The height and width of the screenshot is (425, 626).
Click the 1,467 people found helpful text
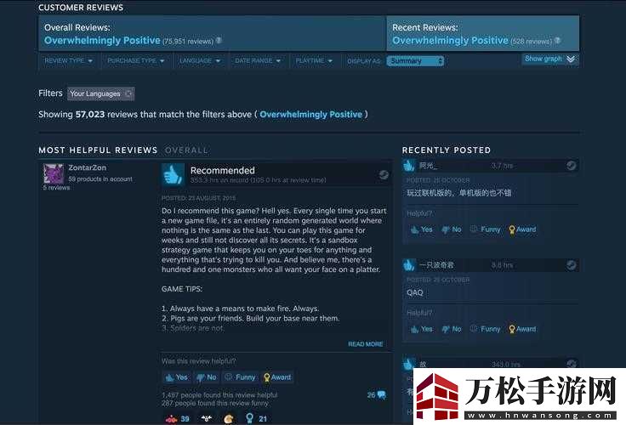click(219, 395)
